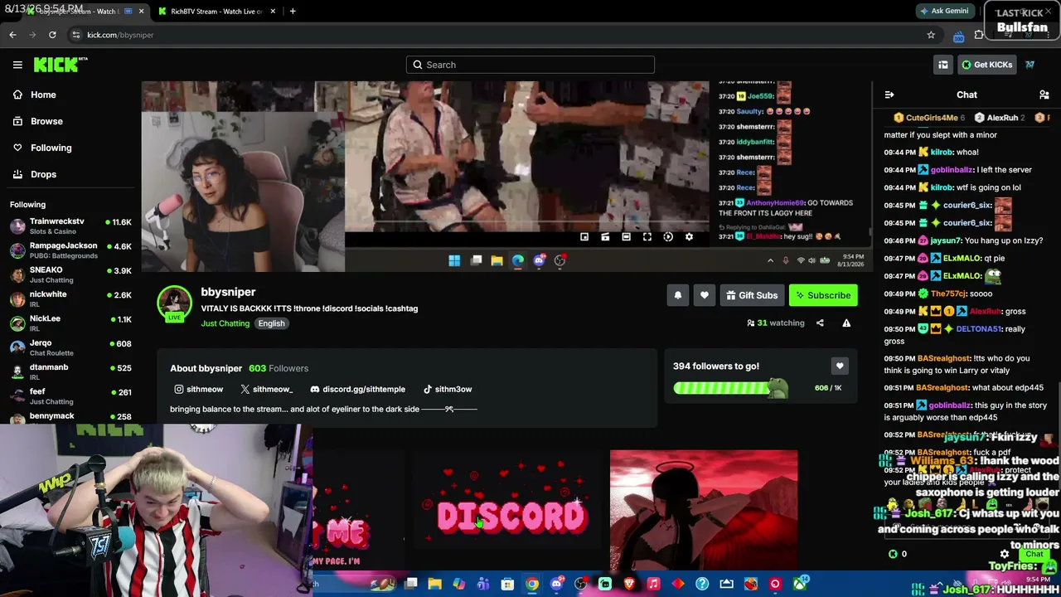This screenshot has width=1061, height=597.
Task: Reload the browser page
Action: click(52, 35)
